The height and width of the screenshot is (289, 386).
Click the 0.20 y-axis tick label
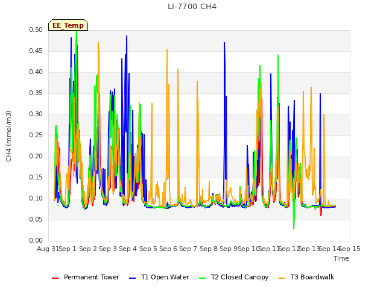(x=36, y=157)
